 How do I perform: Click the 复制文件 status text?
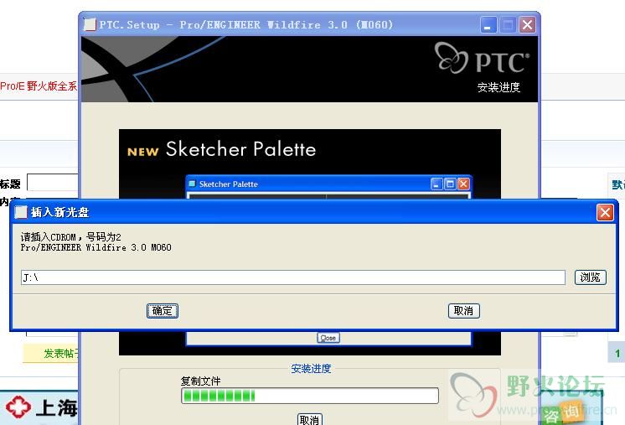coord(200,381)
